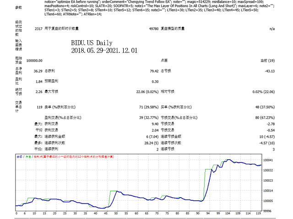Click the long positions value '48 (37.50%)'
Image resolution: width=293 pixels, height=219 pixels.
[265, 107]
